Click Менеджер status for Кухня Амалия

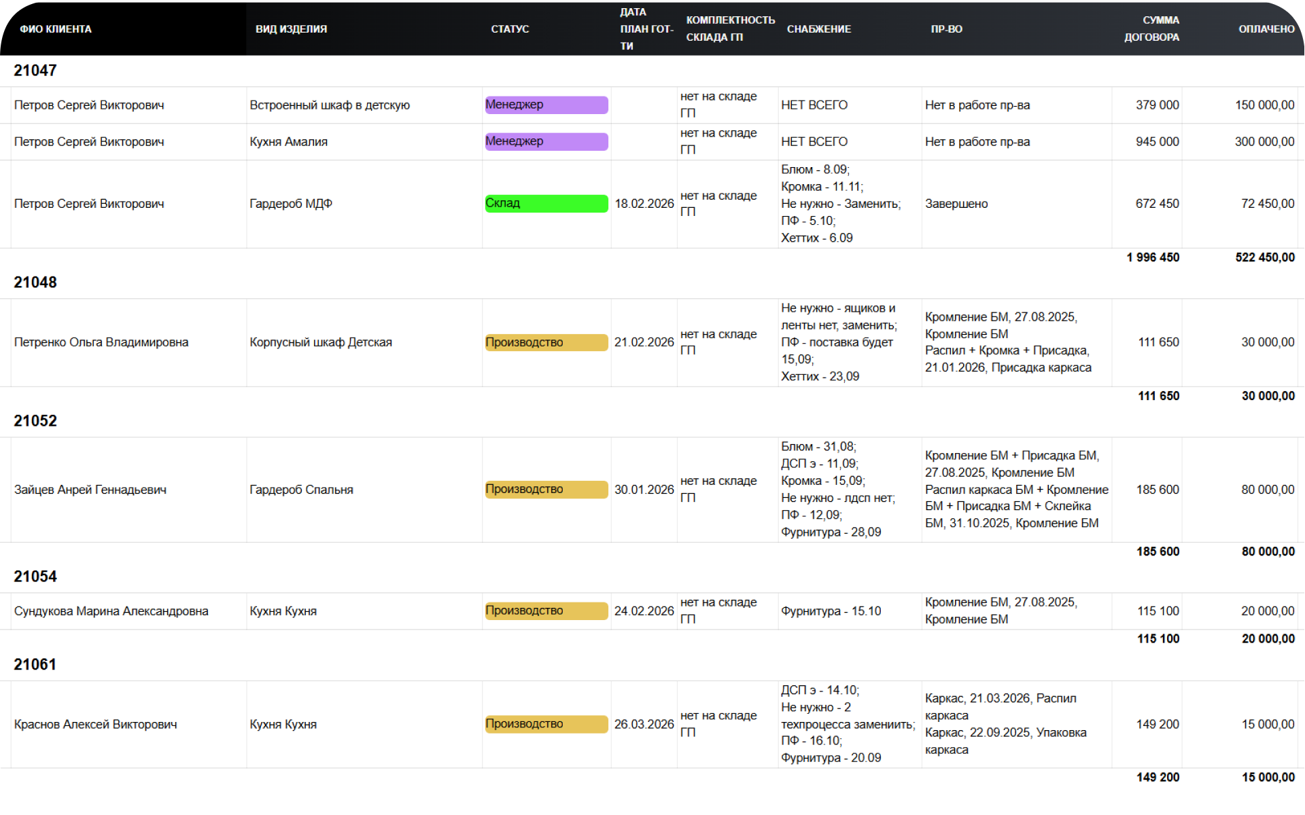click(546, 141)
